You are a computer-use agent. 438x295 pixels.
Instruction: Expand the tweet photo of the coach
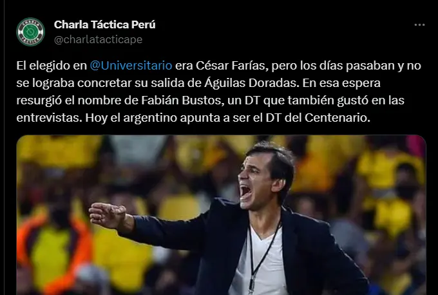(221, 215)
